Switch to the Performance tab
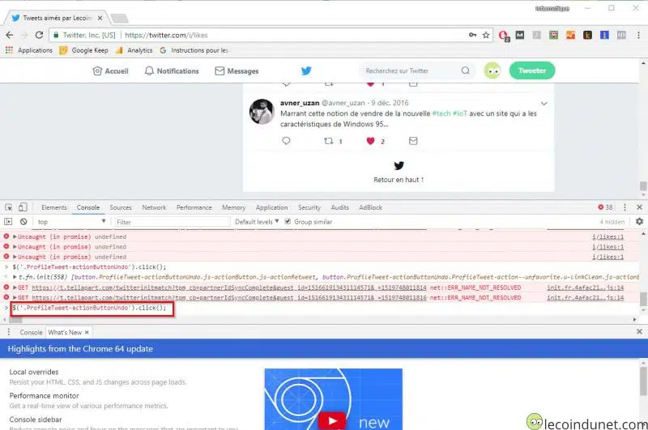Screen dimensions: 648x430 194,207
